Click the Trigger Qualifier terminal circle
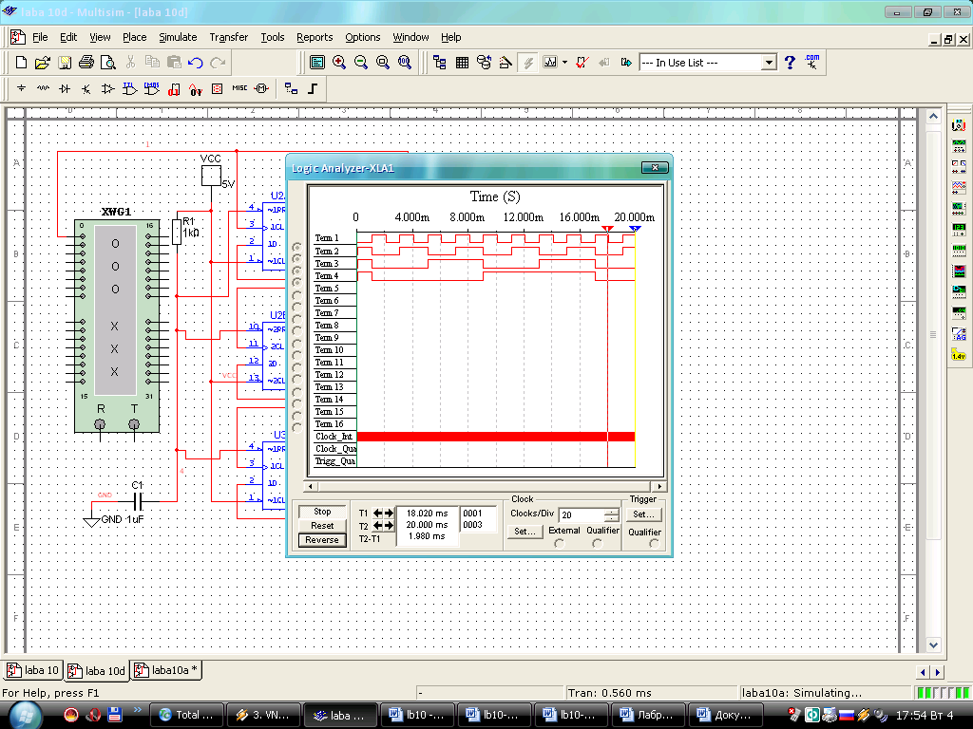The height and width of the screenshot is (729, 973). tap(654, 544)
